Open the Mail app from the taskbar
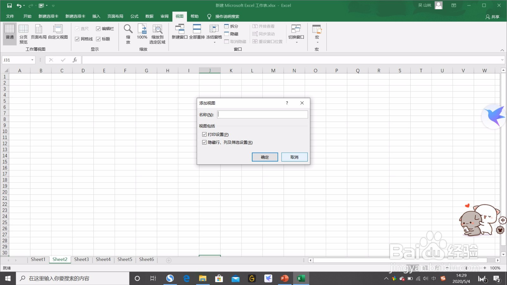Screen dimensions: 507x285 235,278
